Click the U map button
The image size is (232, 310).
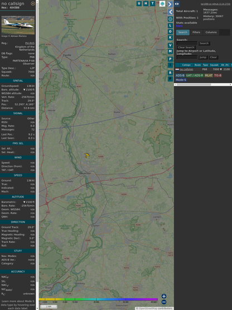coord(139,3)
